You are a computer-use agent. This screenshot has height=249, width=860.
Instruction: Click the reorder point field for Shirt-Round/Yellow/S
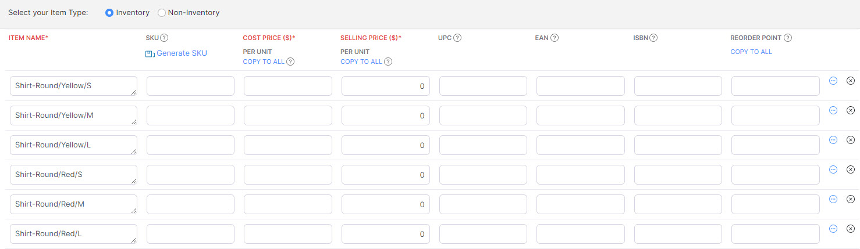776,86
